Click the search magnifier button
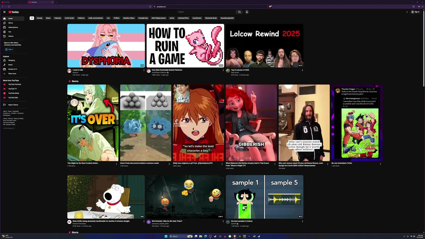 tap(239, 12)
